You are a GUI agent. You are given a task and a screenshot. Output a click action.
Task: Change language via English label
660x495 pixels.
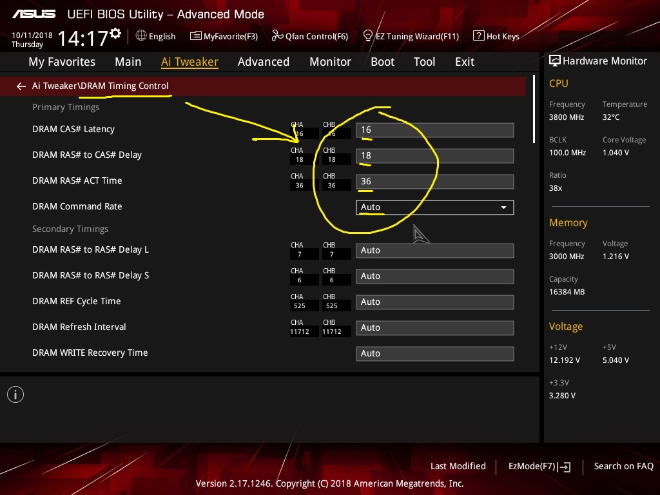click(x=162, y=36)
